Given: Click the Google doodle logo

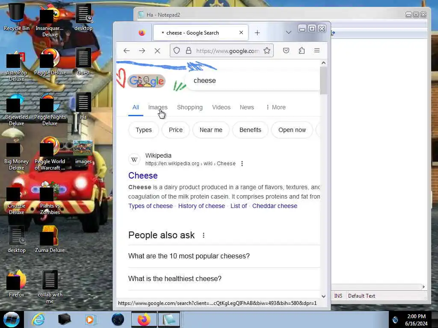Looking at the screenshot, I should click(146, 81).
